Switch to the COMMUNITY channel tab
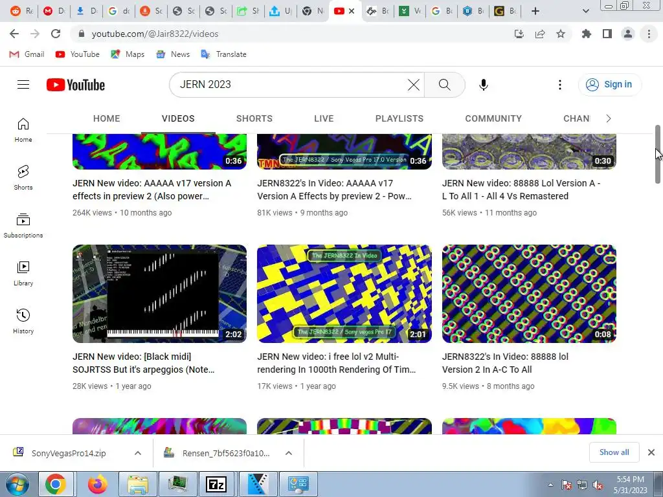Screen dimensions: 663x497 [x=493, y=119]
